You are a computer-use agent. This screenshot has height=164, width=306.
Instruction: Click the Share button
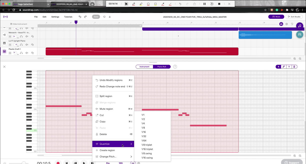coord(276,17)
